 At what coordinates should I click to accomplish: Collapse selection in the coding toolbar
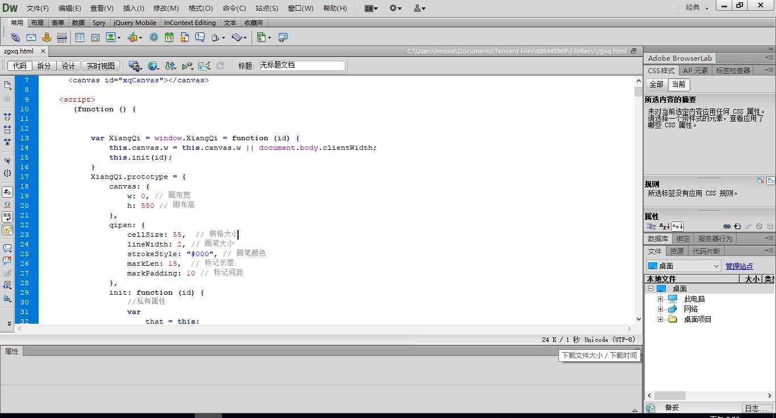click(x=7, y=129)
